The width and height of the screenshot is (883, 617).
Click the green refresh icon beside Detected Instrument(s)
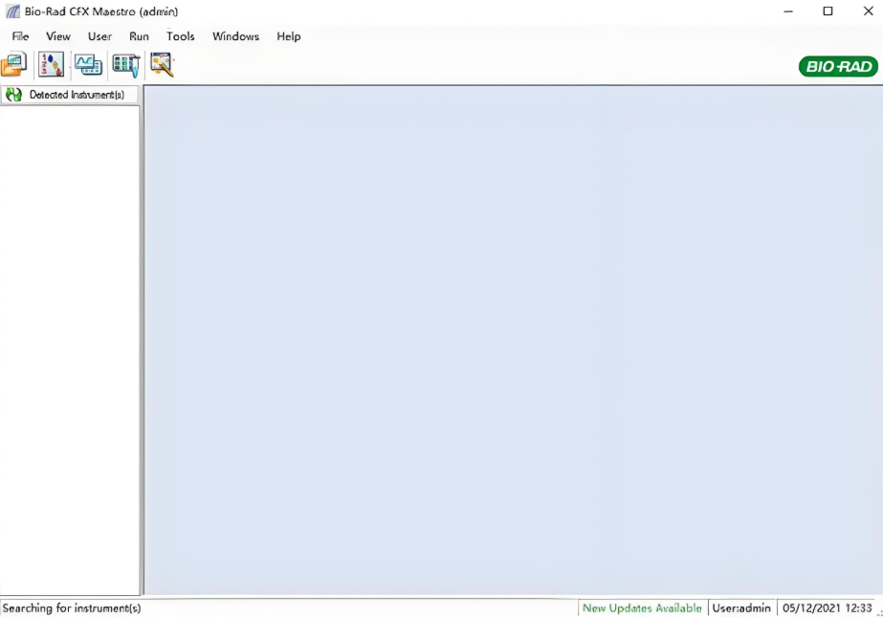(13, 95)
